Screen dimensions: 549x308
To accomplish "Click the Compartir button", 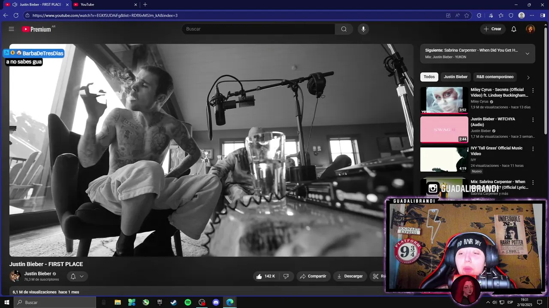I will tap(313, 276).
